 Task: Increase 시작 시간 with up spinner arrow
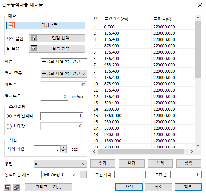click(x=63, y=148)
